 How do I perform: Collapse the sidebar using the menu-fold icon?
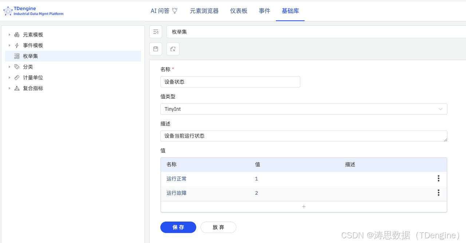pyautogui.click(x=156, y=32)
